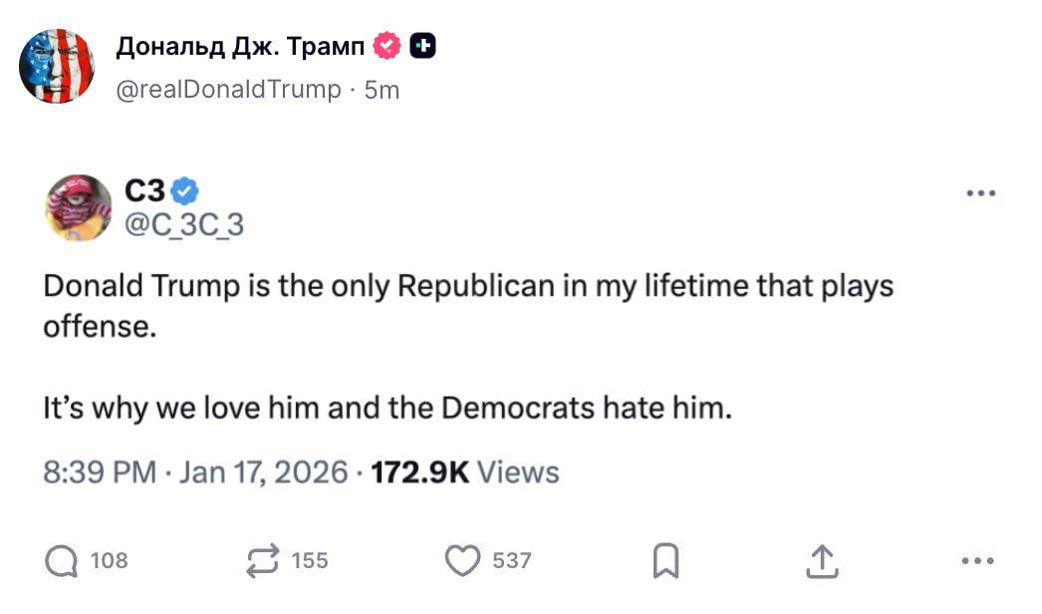Open the bottom-right three-dot actions menu
This screenshot has width=1042, height=614.
[x=977, y=562]
